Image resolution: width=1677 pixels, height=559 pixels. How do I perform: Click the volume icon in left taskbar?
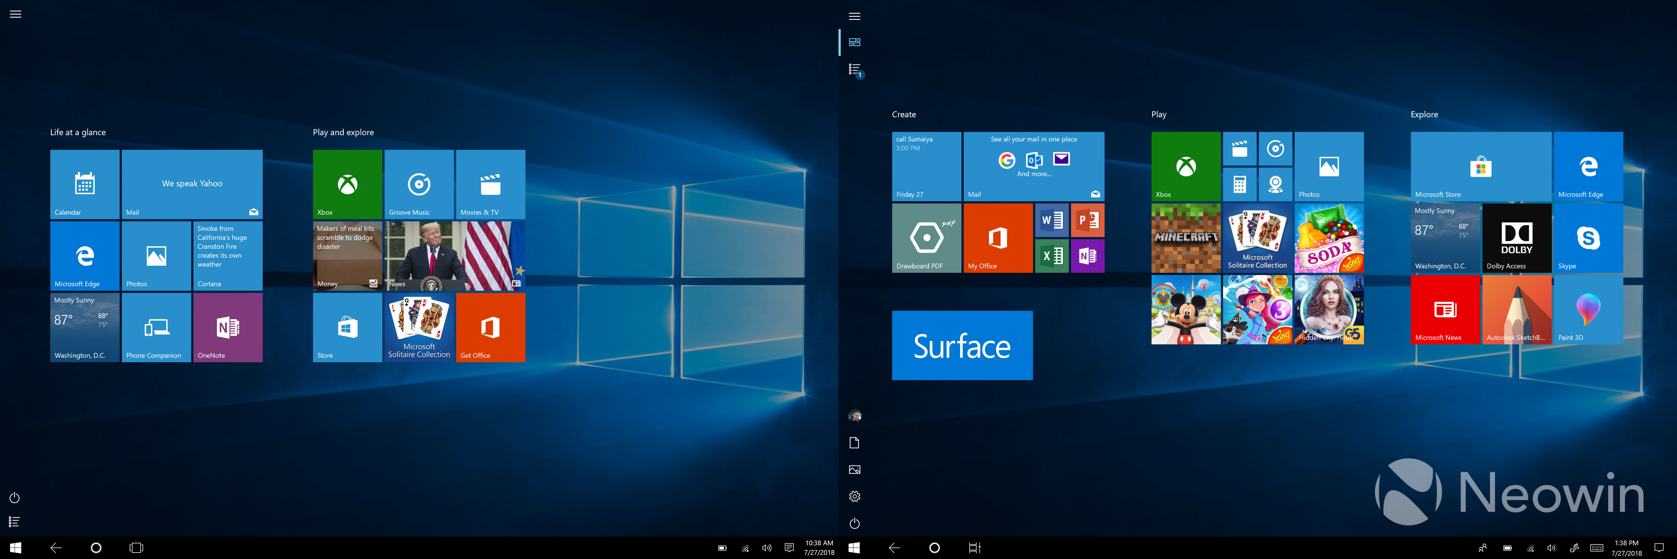(767, 548)
